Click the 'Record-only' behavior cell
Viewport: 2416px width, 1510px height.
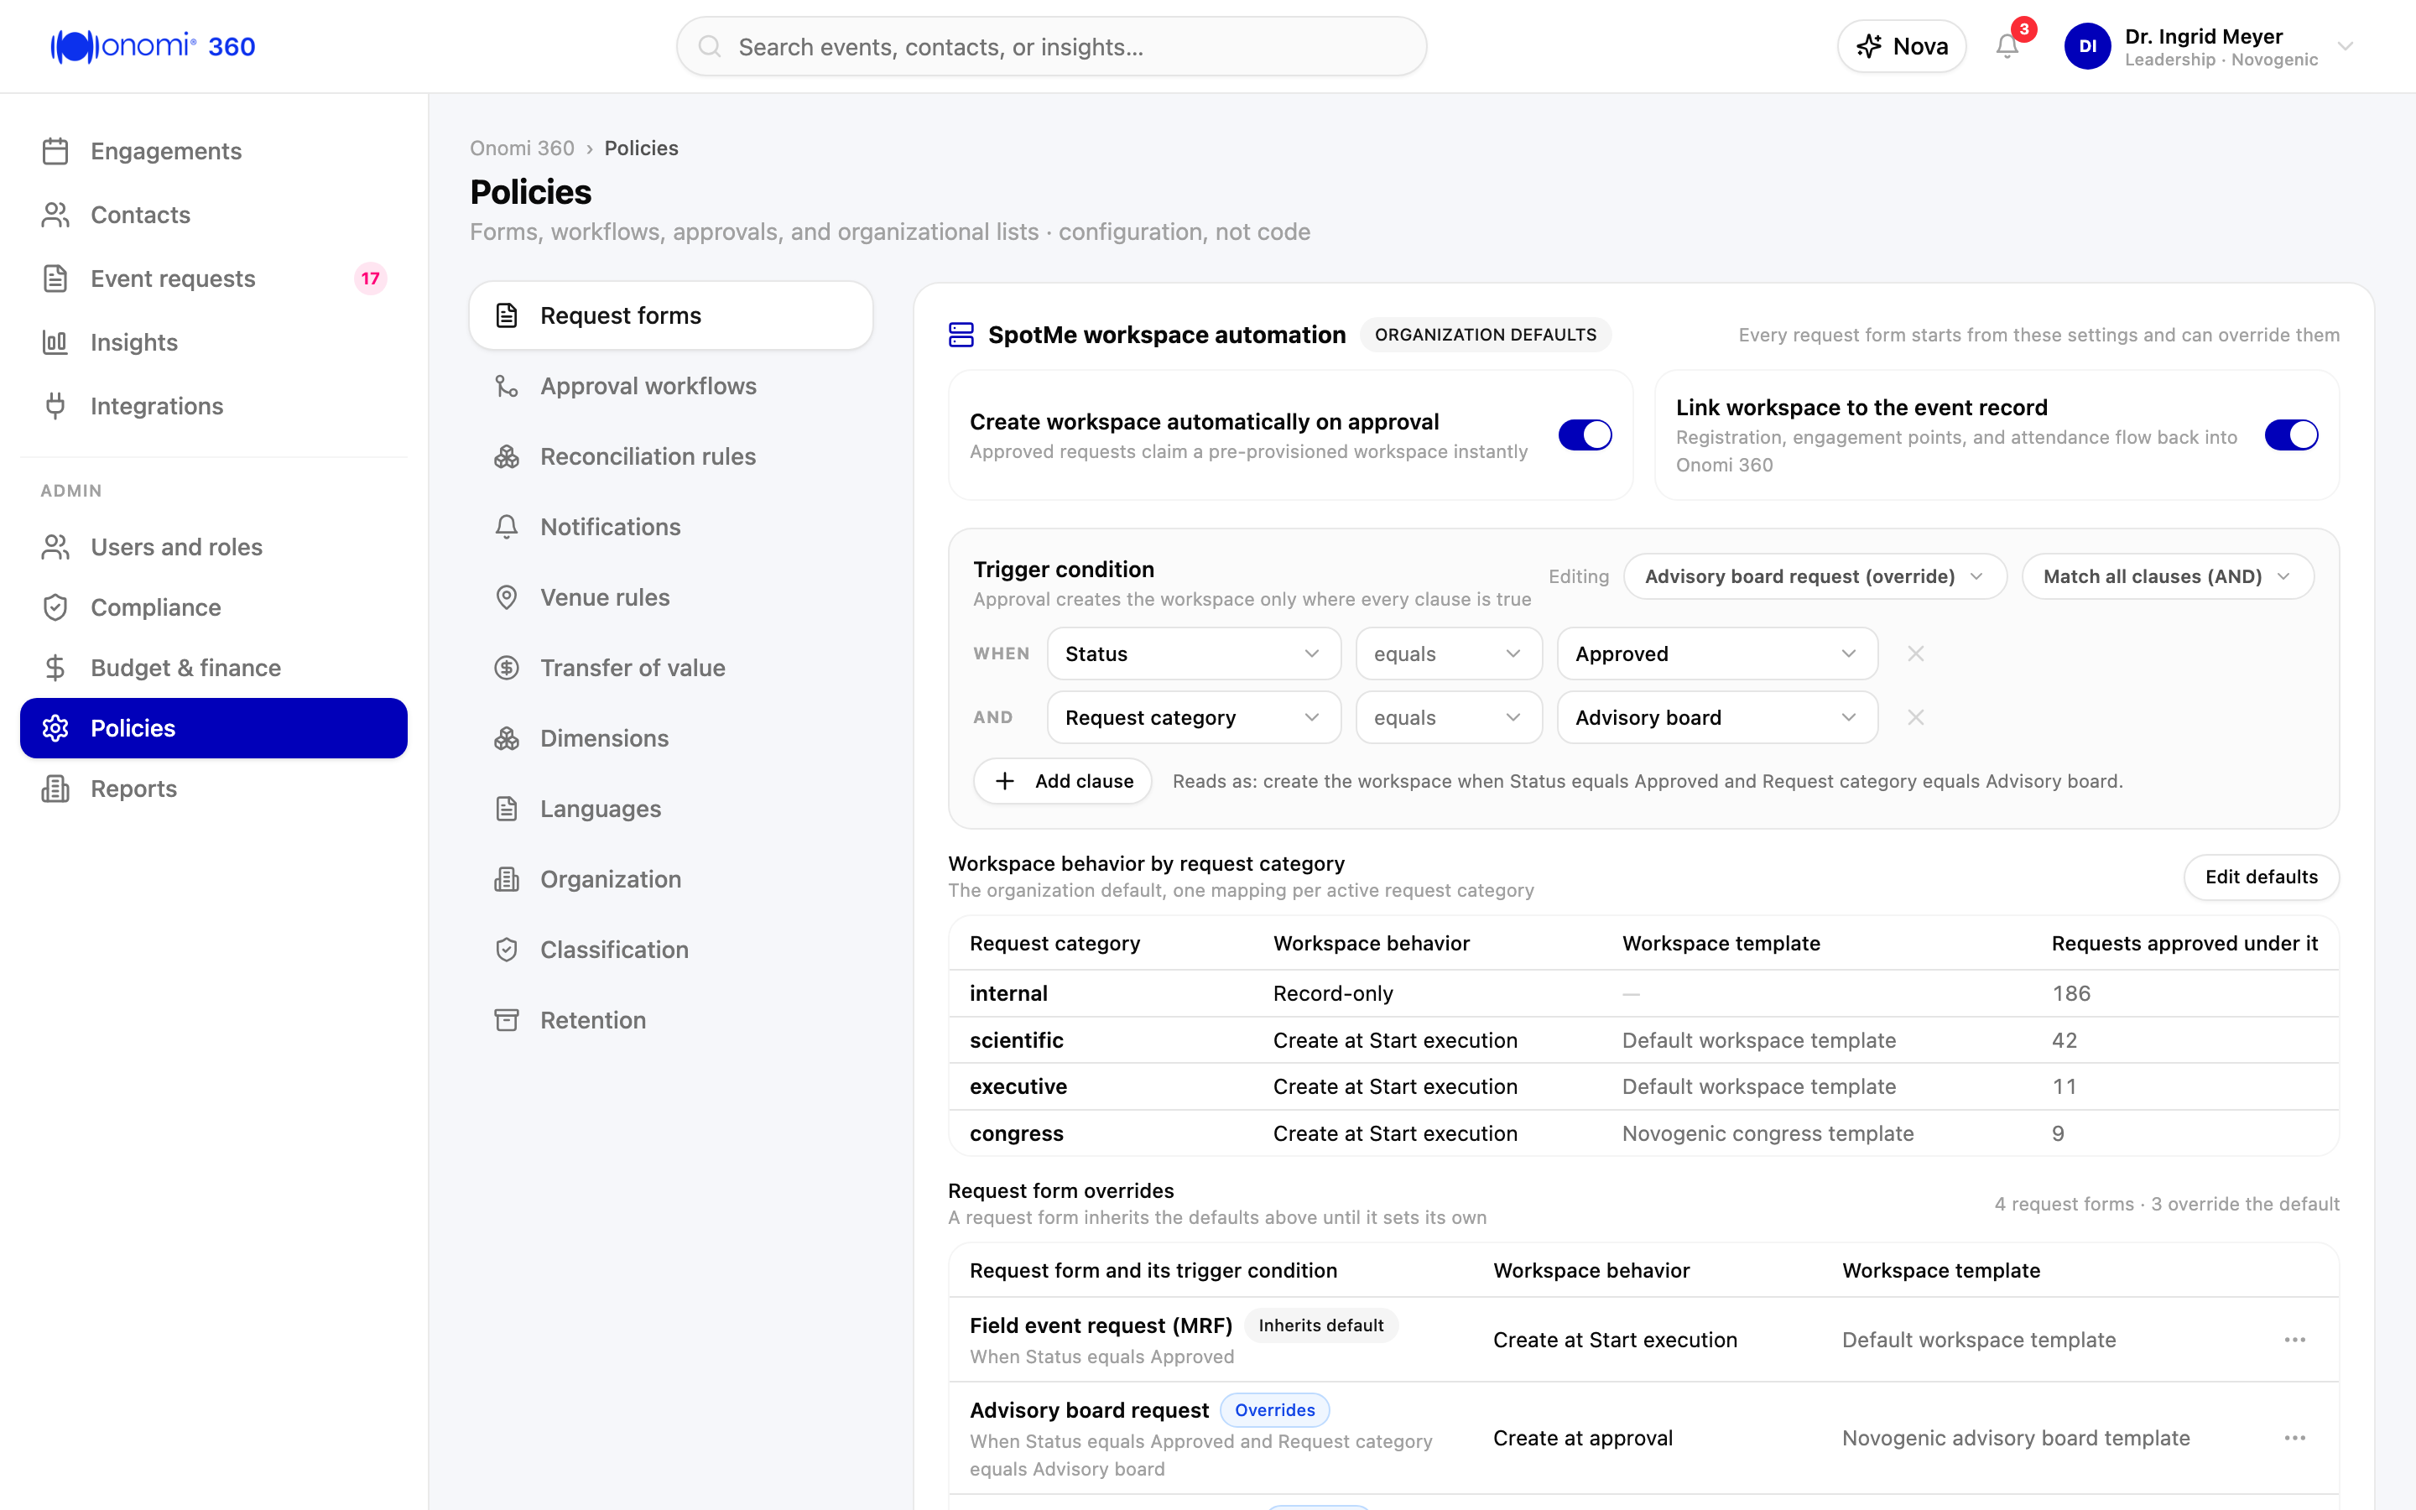pos(1333,994)
